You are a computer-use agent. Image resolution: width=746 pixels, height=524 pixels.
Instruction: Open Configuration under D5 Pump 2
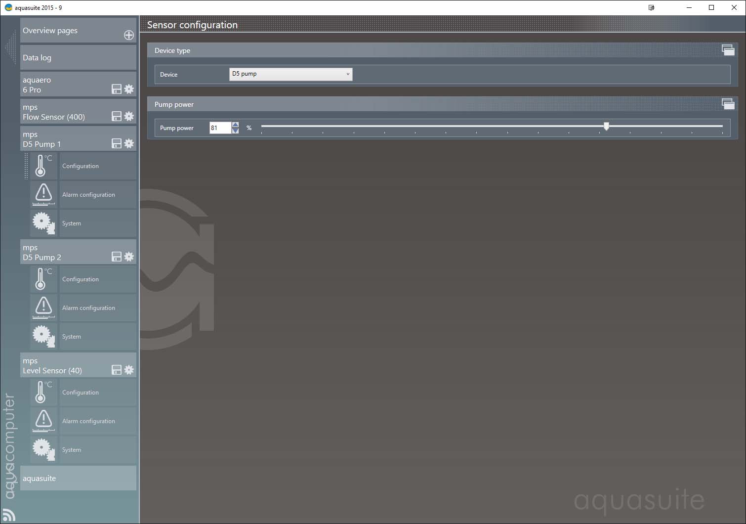(x=98, y=279)
